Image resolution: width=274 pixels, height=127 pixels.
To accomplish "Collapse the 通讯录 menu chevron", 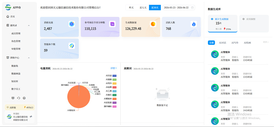I will [x=29, y=26].
